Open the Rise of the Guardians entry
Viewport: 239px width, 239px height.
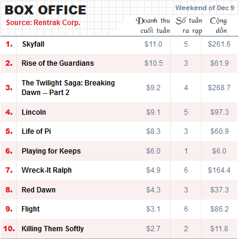coord(58,63)
